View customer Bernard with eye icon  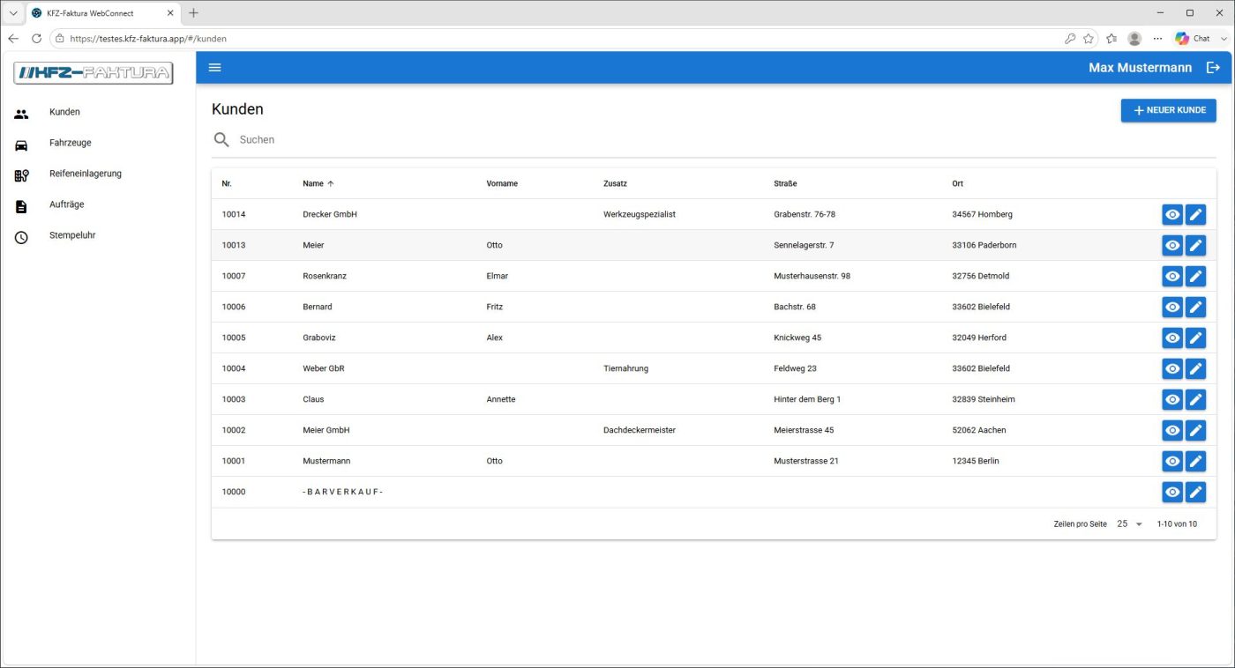tap(1172, 307)
